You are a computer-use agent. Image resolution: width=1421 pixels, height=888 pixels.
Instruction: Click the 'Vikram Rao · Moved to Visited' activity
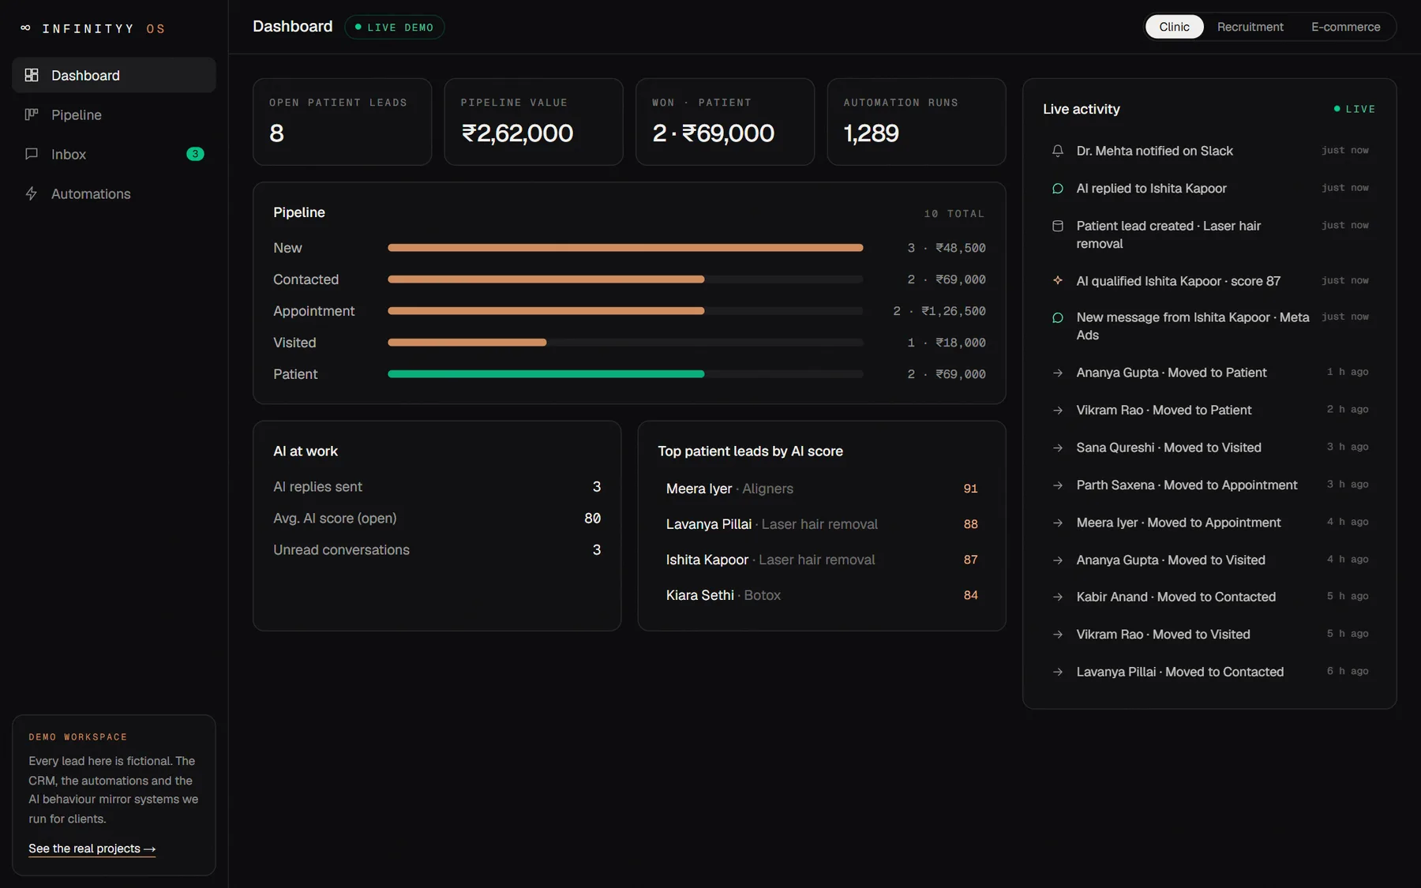click(1210, 635)
